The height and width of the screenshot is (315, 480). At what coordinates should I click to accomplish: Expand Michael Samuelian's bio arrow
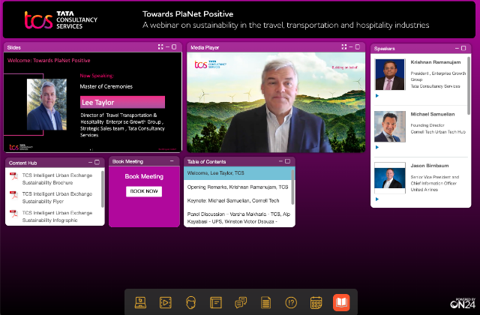[377, 147]
